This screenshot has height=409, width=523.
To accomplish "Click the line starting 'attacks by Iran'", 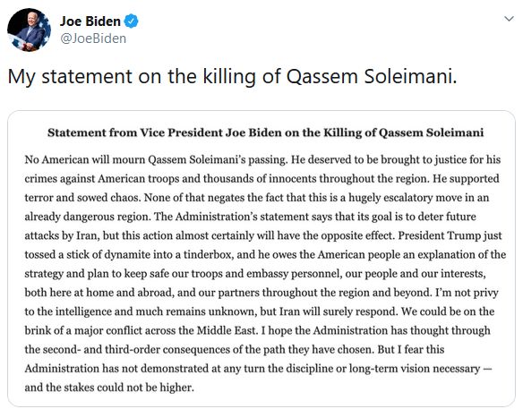I will [x=263, y=235].
